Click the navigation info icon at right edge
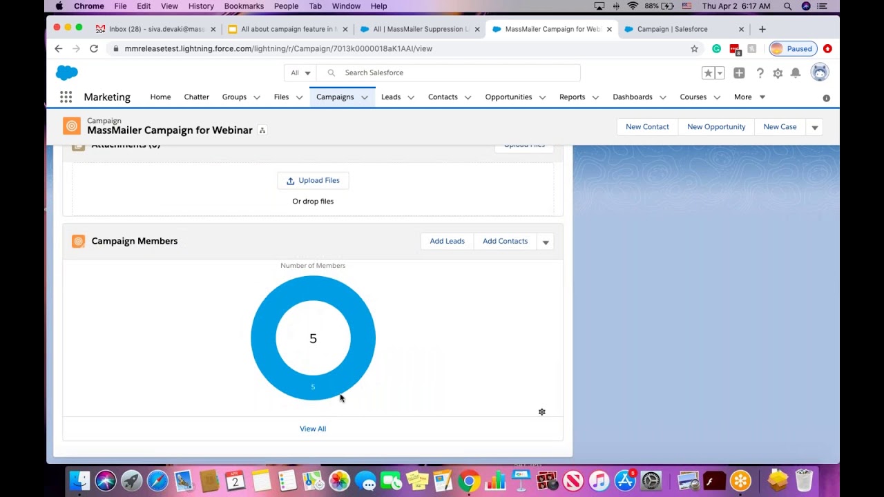Screen dimensions: 884x497 click(x=826, y=98)
